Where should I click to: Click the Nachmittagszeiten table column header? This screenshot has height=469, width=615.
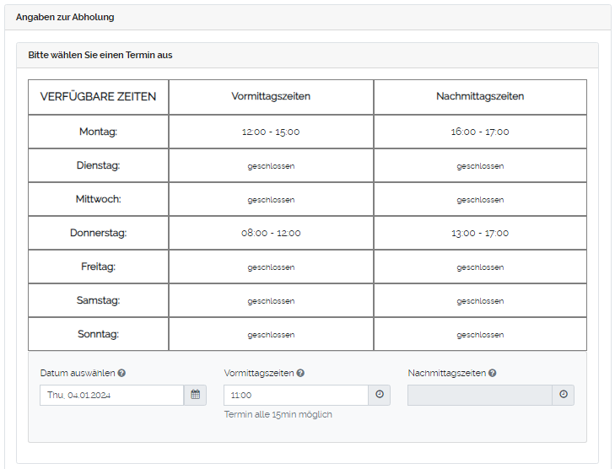point(480,96)
